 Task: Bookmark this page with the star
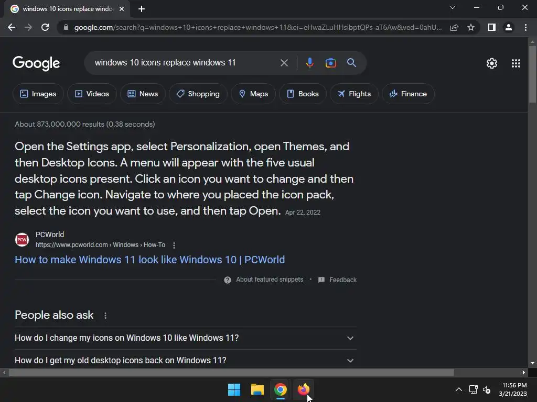pos(471,27)
